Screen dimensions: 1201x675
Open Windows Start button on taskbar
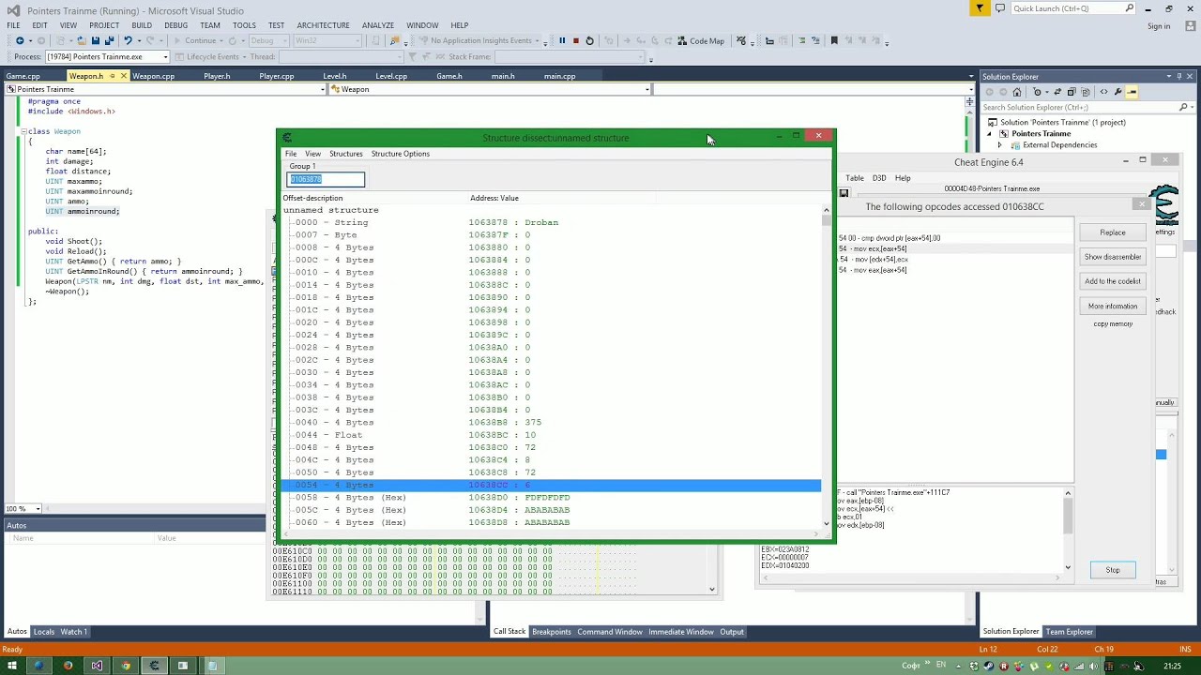click(11, 666)
